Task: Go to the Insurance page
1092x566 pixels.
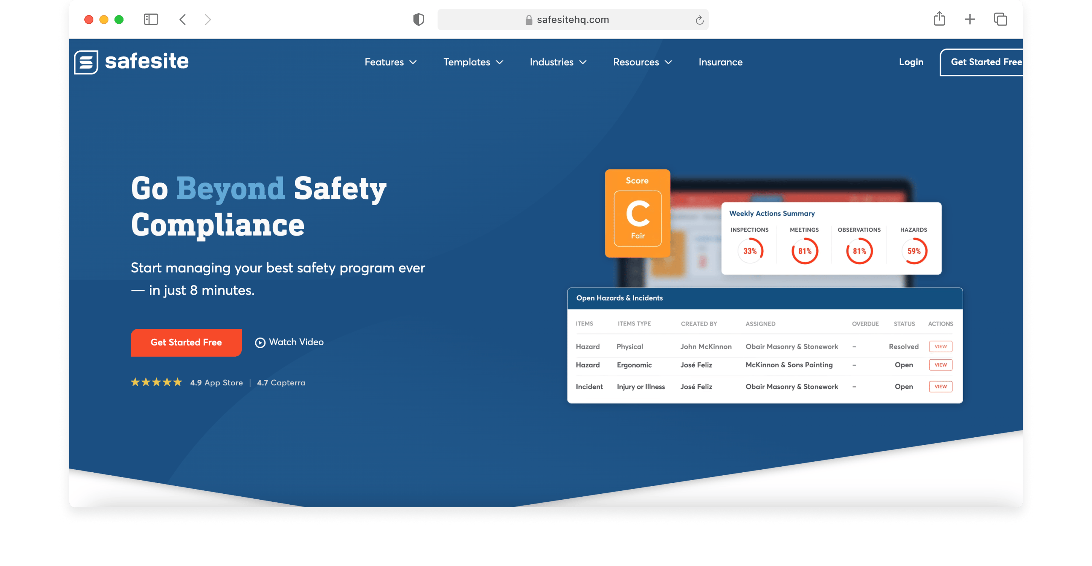Action: coord(720,62)
